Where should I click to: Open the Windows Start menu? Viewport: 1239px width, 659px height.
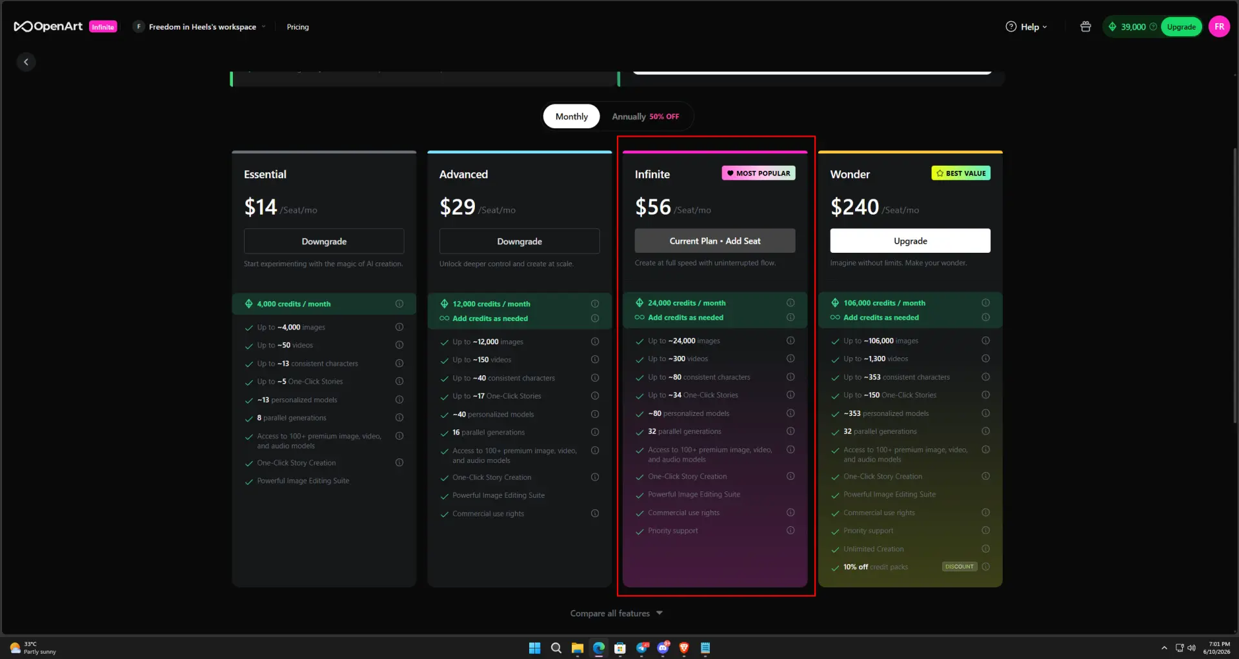tap(535, 648)
